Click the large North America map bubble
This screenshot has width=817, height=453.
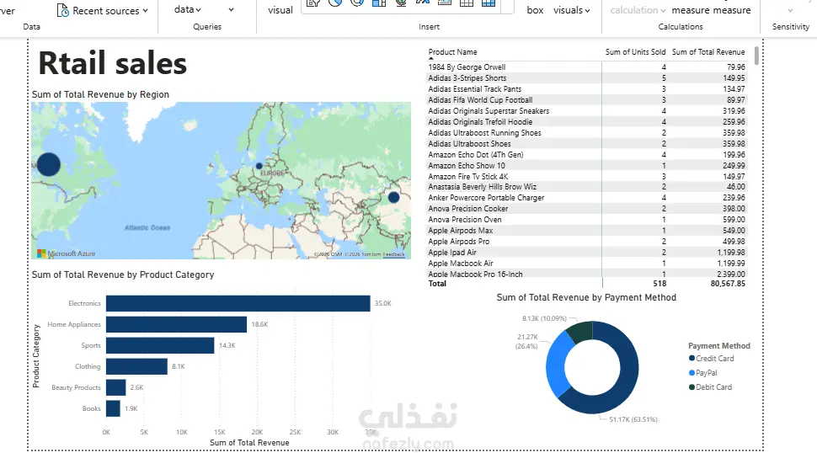(49, 164)
